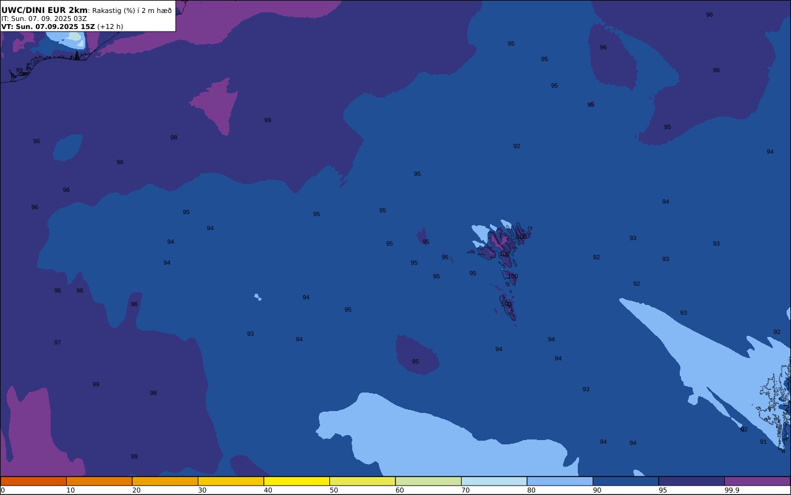The width and height of the screenshot is (791, 495).
Task: Select the gold 30–40 legend swatch
Action: [231, 481]
